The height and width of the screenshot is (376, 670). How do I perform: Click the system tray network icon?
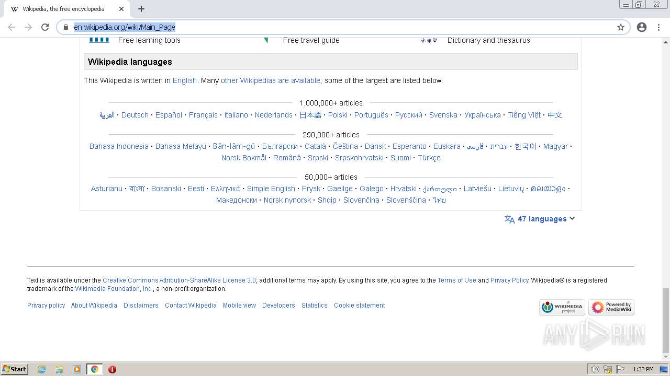pyautogui.click(x=608, y=369)
